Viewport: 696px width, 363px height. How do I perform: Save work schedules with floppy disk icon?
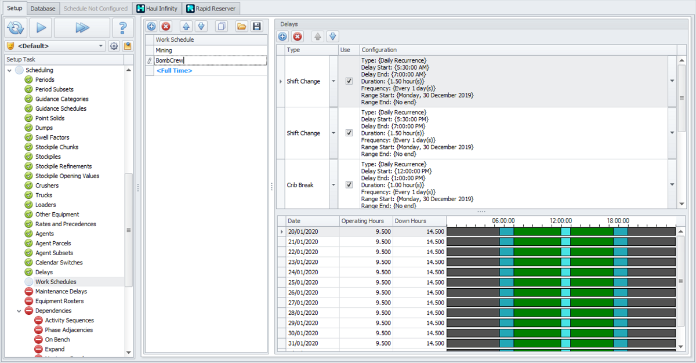[x=256, y=26]
